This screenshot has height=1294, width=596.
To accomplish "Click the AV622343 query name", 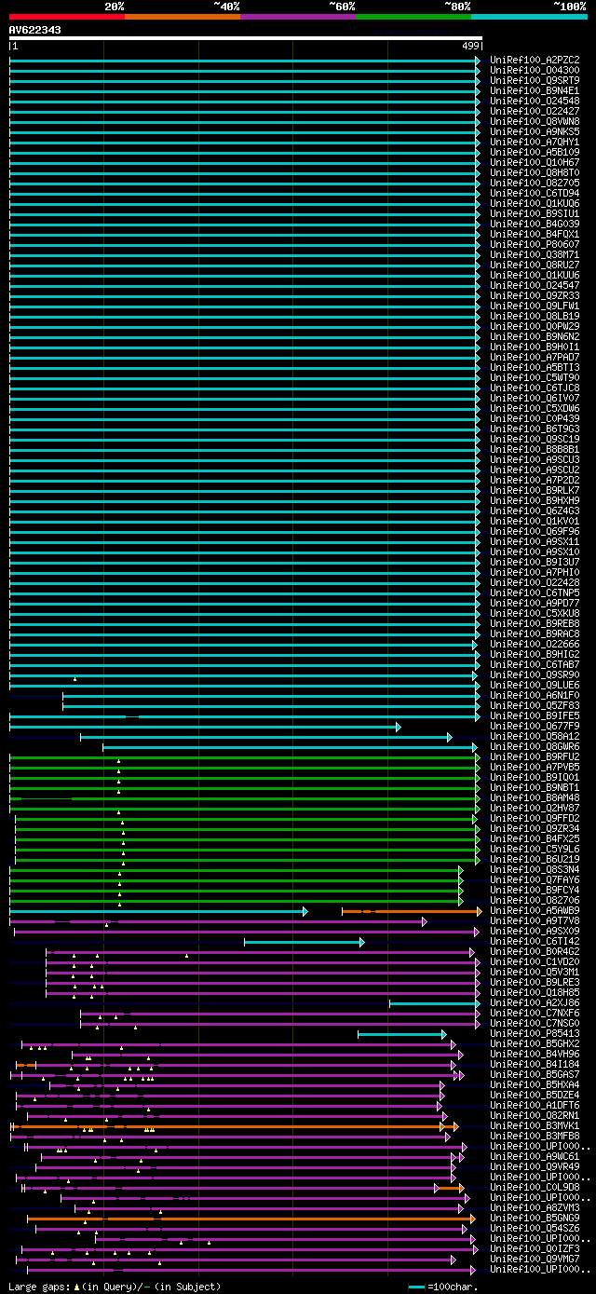I will tap(35, 30).
